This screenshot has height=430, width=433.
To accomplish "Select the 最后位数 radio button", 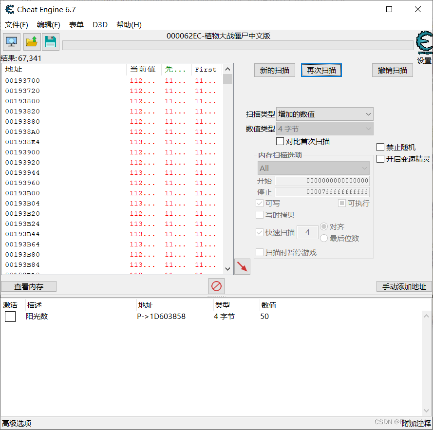I will (x=324, y=238).
